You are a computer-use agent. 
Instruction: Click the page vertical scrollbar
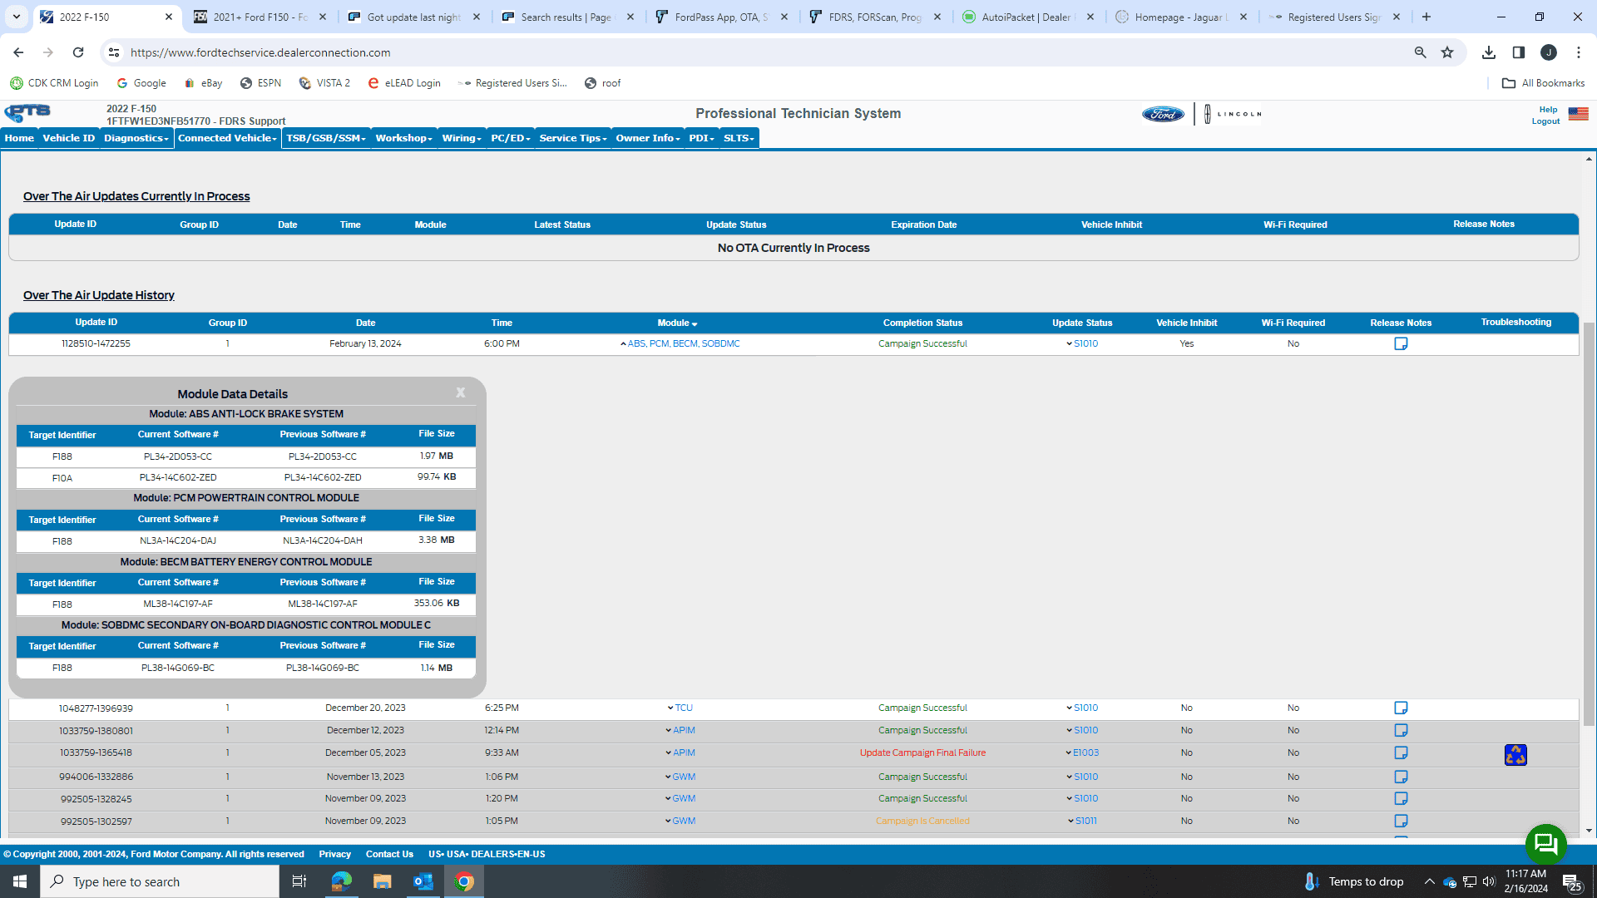pos(1589,524)
